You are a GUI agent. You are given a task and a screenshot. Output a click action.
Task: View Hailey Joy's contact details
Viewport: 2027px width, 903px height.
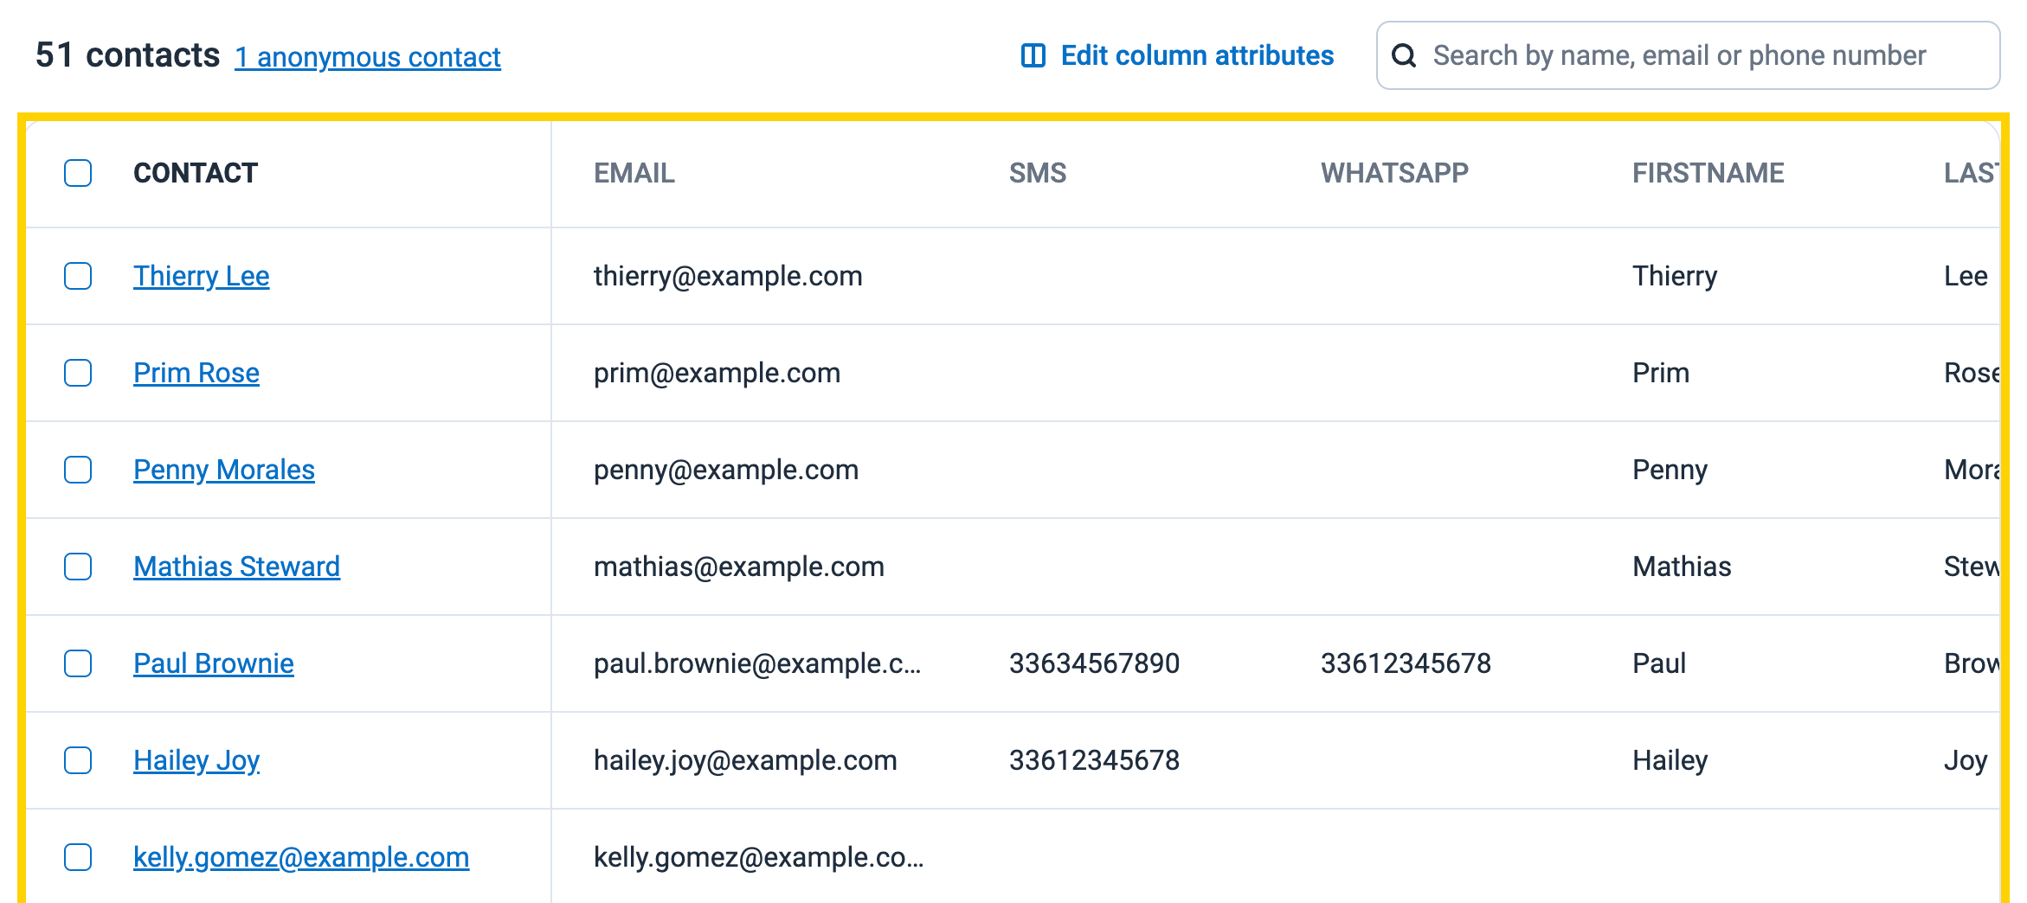coord(196,761)
